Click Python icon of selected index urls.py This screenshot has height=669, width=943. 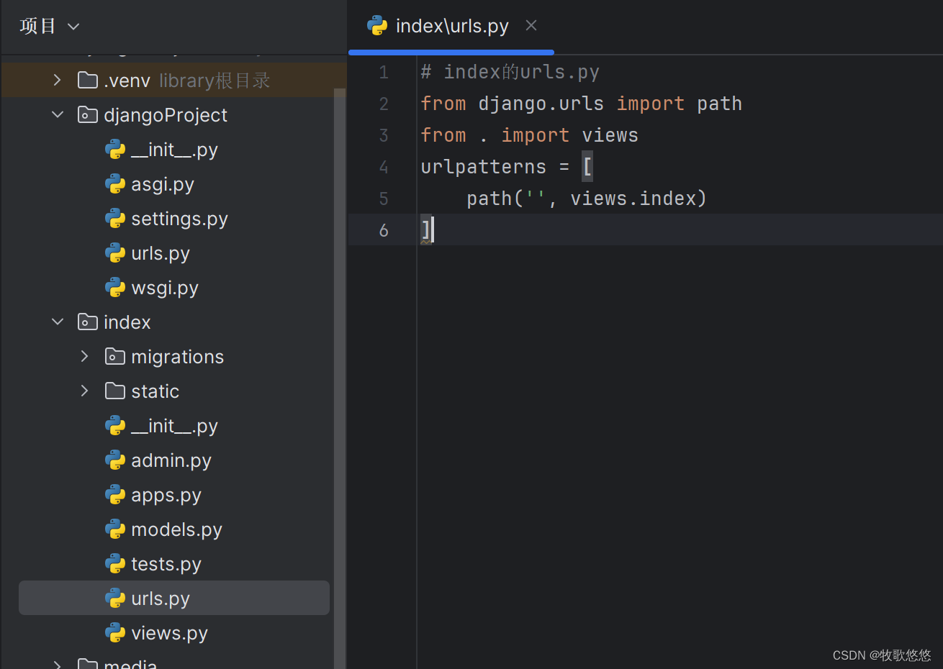click(115, 598)
